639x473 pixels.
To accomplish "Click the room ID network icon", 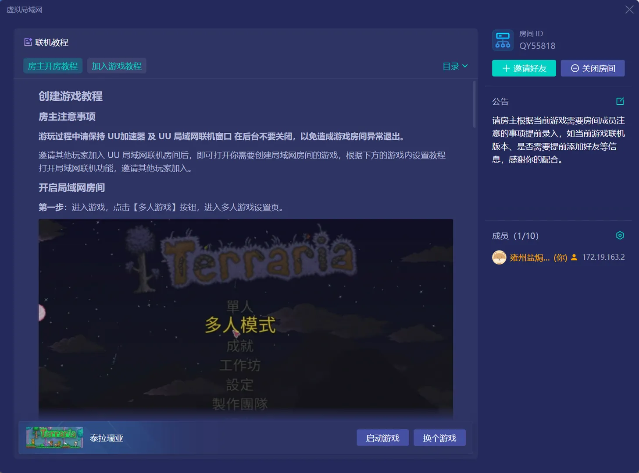I will click(503, 40).
